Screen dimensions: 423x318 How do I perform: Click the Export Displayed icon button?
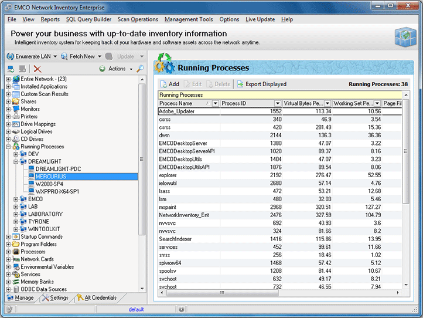[240, 84]
